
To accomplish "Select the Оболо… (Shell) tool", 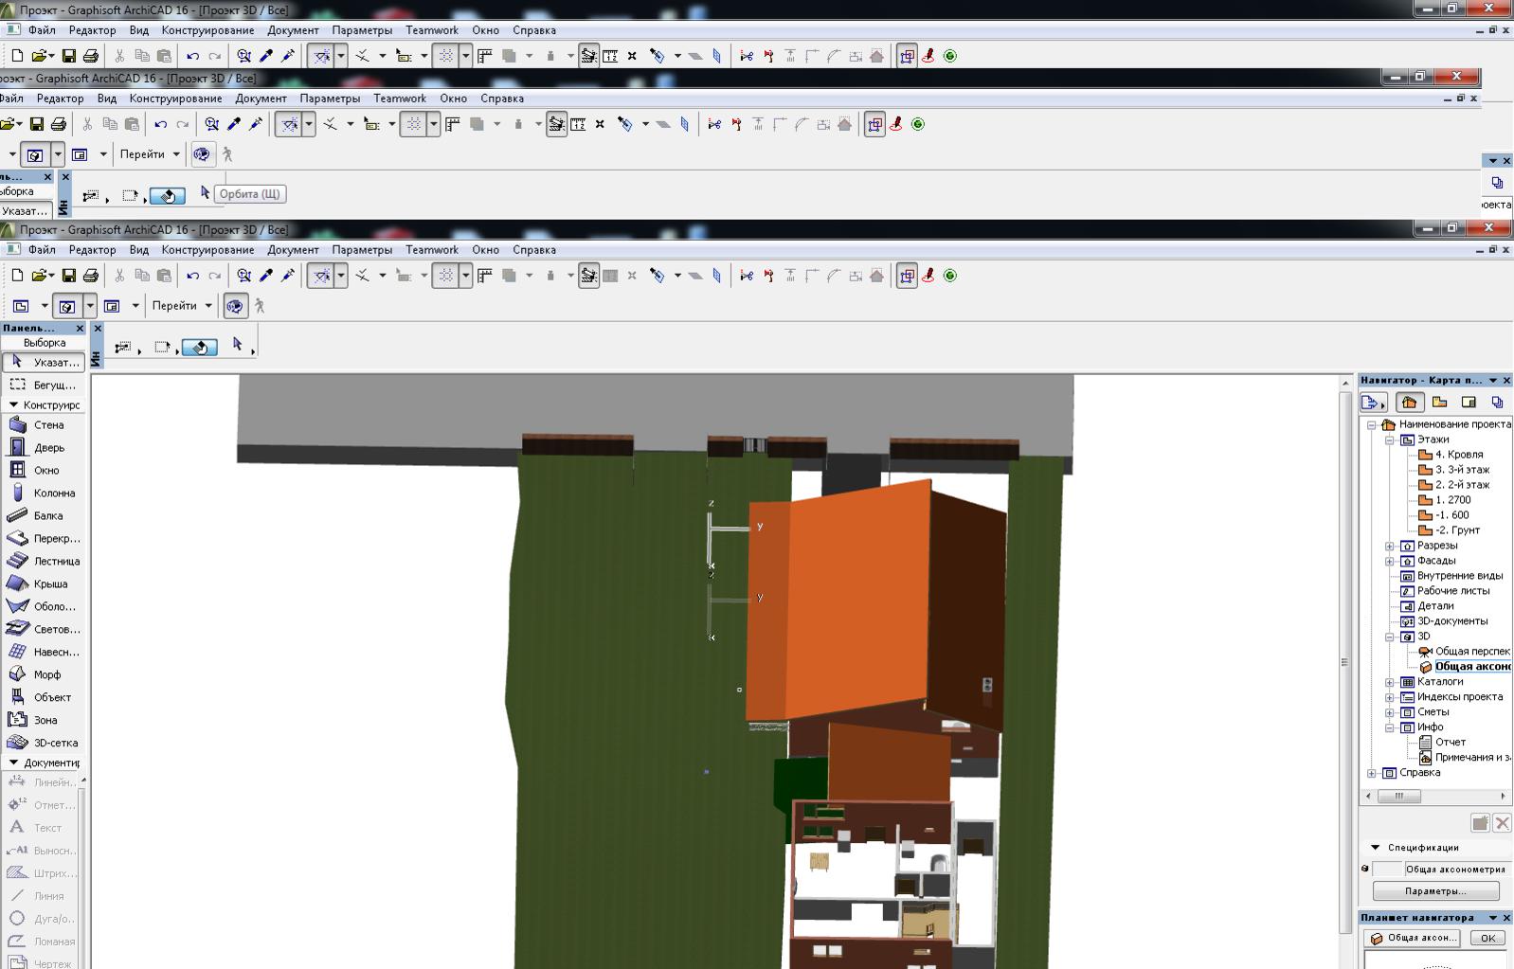I will [44, 607].
